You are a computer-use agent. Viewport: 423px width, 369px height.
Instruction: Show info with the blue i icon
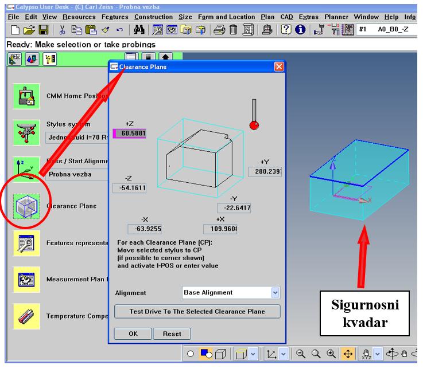tap(300, 29)
